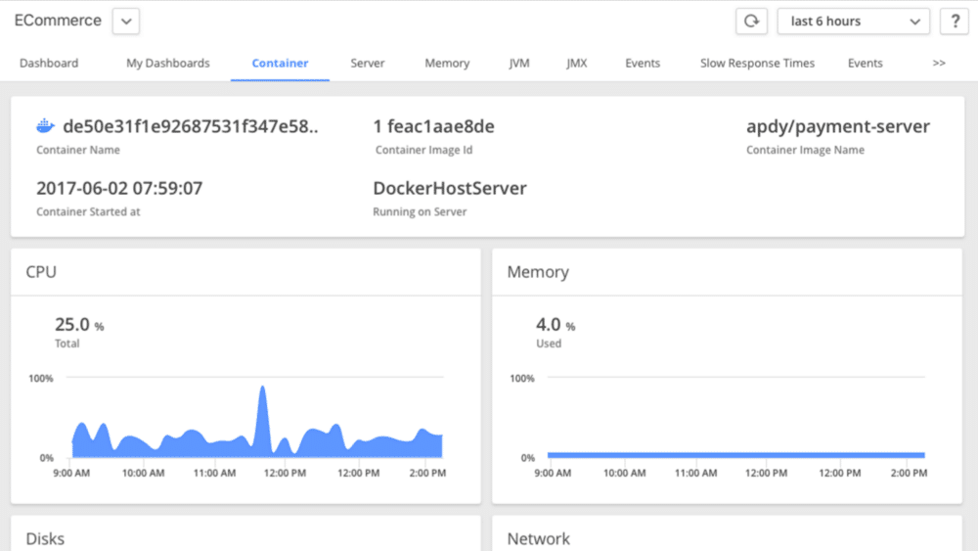Select the JMX tab
This screenshot has height=551, width=978.
(x=577, y=63)
